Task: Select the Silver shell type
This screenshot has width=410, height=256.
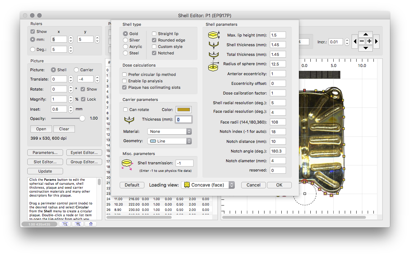Action: pos(125,40)
